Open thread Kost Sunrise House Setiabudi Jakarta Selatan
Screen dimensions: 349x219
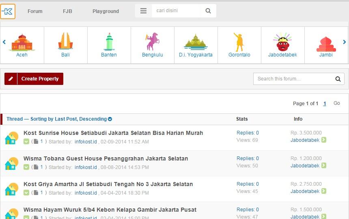(x=113, y=133)
